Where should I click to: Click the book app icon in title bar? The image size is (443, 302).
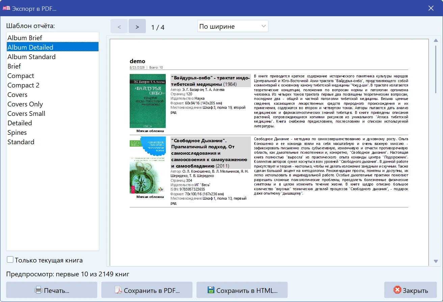point(6,8)
